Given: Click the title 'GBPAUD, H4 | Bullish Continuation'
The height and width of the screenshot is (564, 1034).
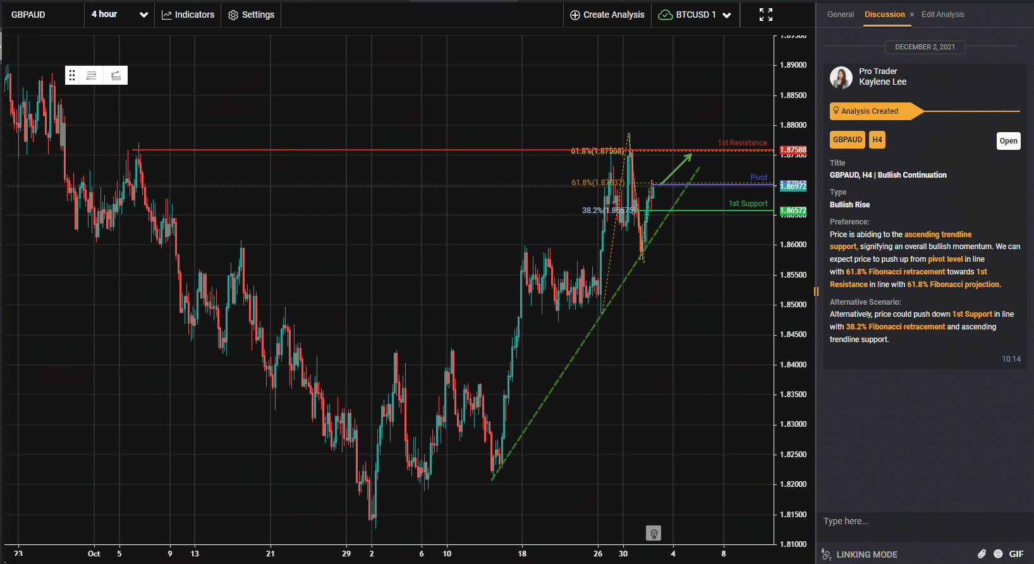Looking at the screenshot, I should [x=888, y=175].
